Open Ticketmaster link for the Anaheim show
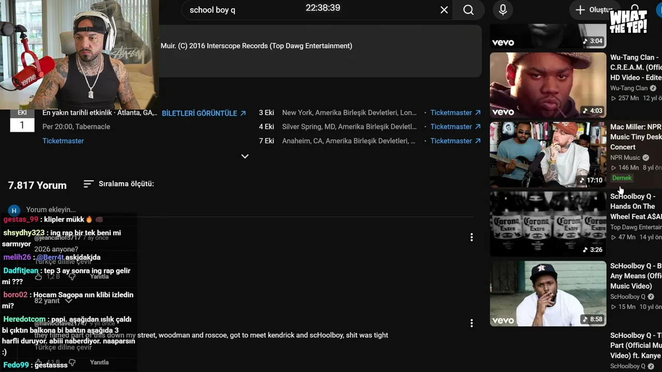This screenshot has width=662, height=372. pyautogui.click(x=456, y=141)
